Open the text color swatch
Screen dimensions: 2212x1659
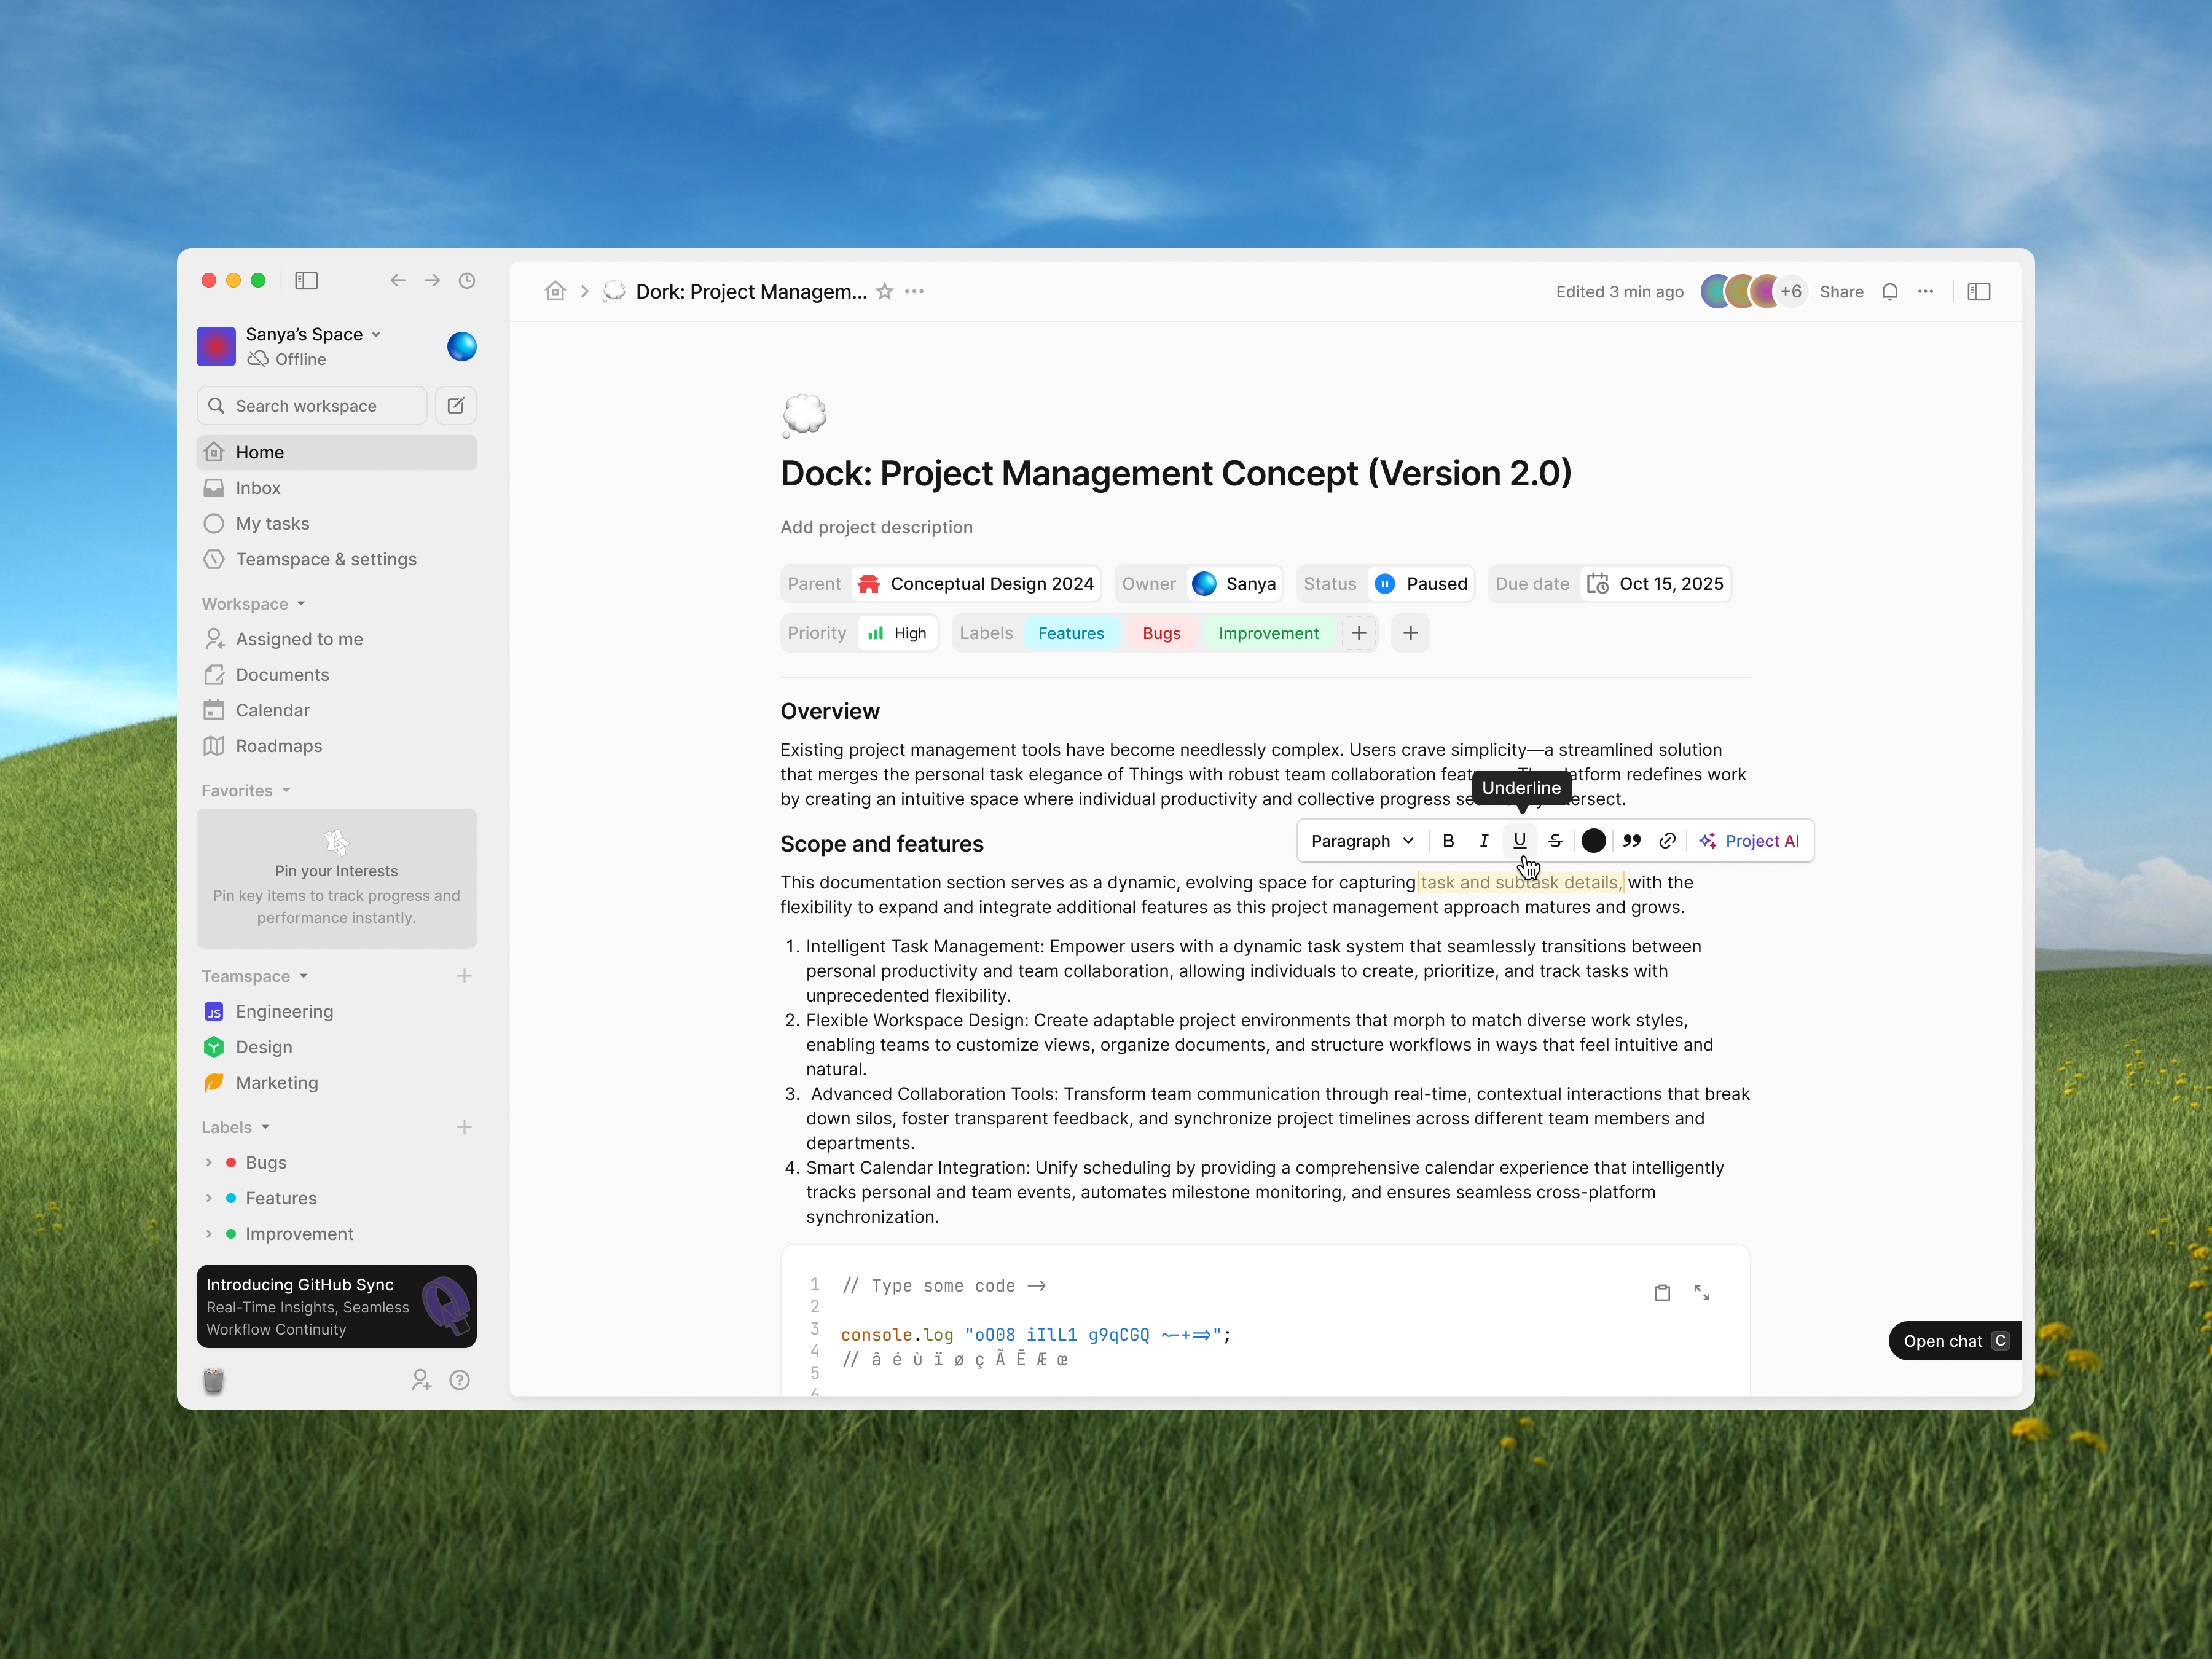1594,841
